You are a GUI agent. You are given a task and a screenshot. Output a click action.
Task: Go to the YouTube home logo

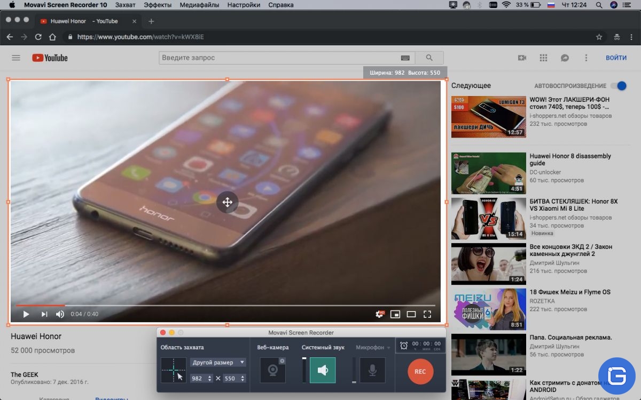(x=50, y=58)
